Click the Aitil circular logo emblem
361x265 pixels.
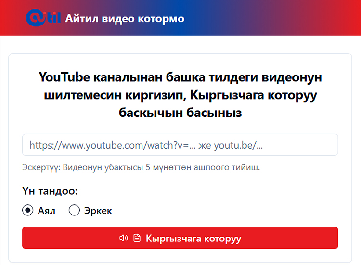coord(35,18)
